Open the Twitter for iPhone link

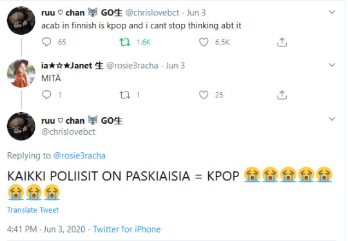127,229
